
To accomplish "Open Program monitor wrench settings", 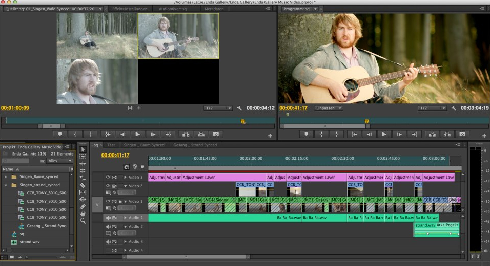I will click(x=454, y=108).
